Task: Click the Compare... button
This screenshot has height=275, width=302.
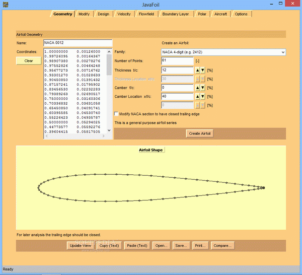Action: (x=222, y=246)
